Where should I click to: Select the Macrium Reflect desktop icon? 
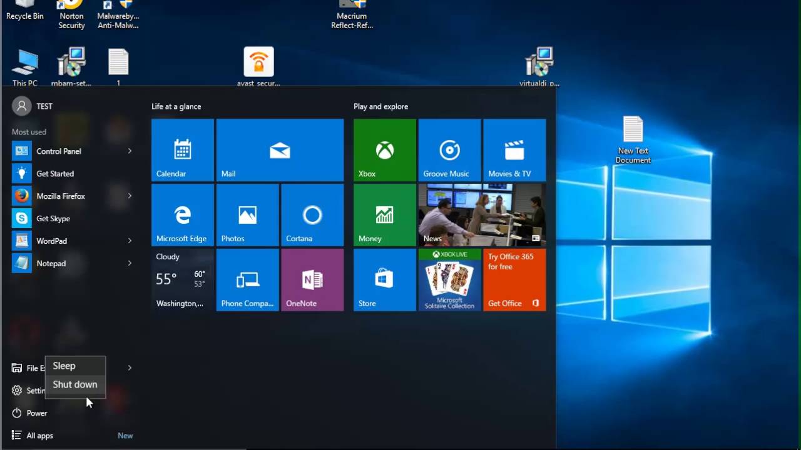pos(352,15)
